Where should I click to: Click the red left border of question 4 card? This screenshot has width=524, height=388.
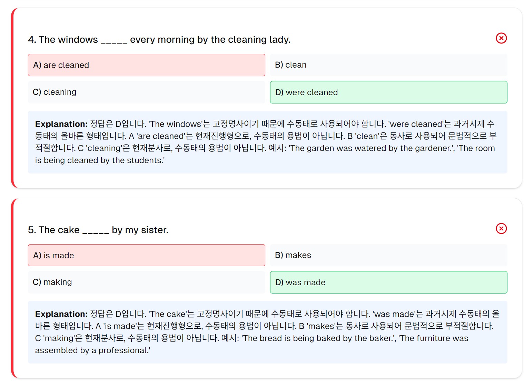pyautogui.click(x=12, y=98)
